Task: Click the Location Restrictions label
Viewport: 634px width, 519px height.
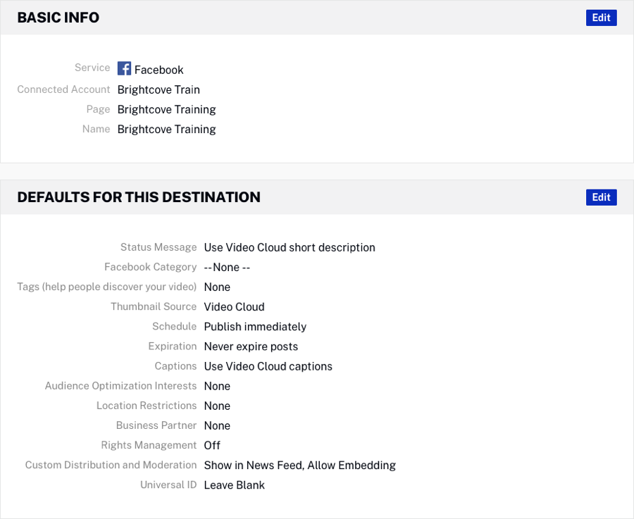Action: pos(147,406)
